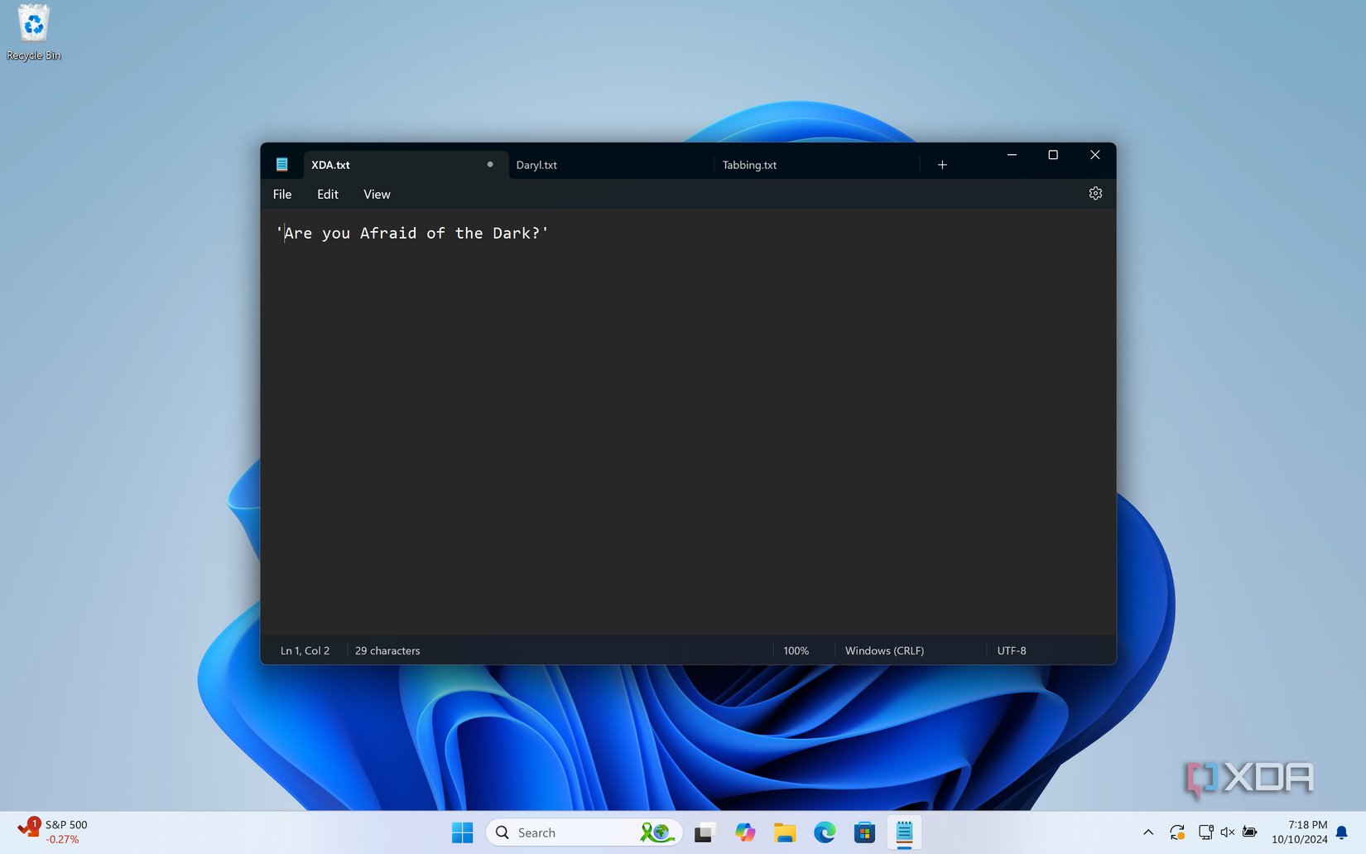
Task: Click Windows (CRLF) line ending indicator
Action: 884,651
